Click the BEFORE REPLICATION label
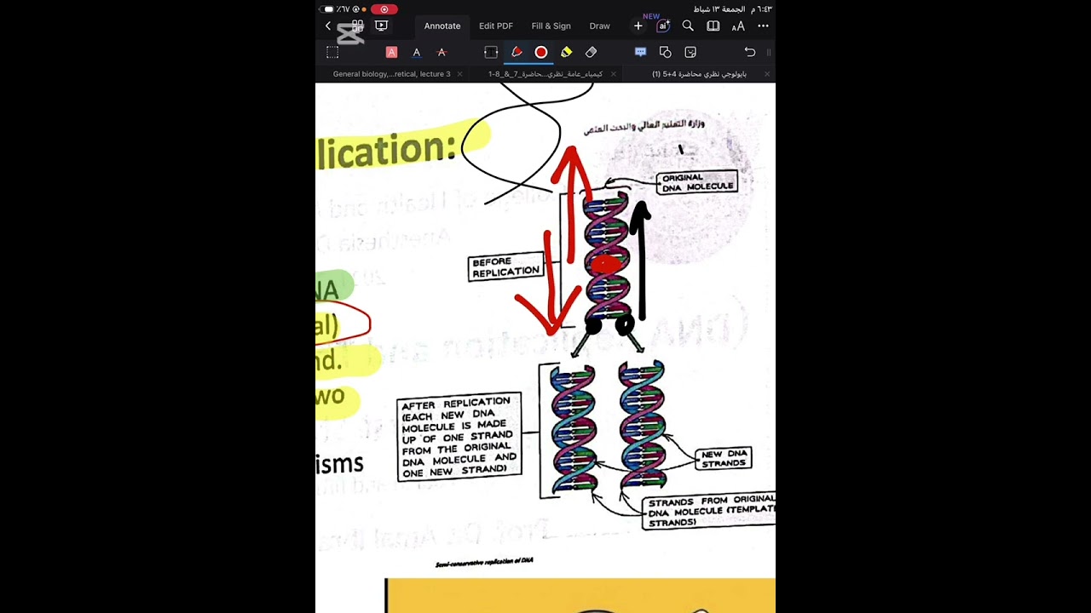Viewport: 1091px width, 613px height. 506,266
